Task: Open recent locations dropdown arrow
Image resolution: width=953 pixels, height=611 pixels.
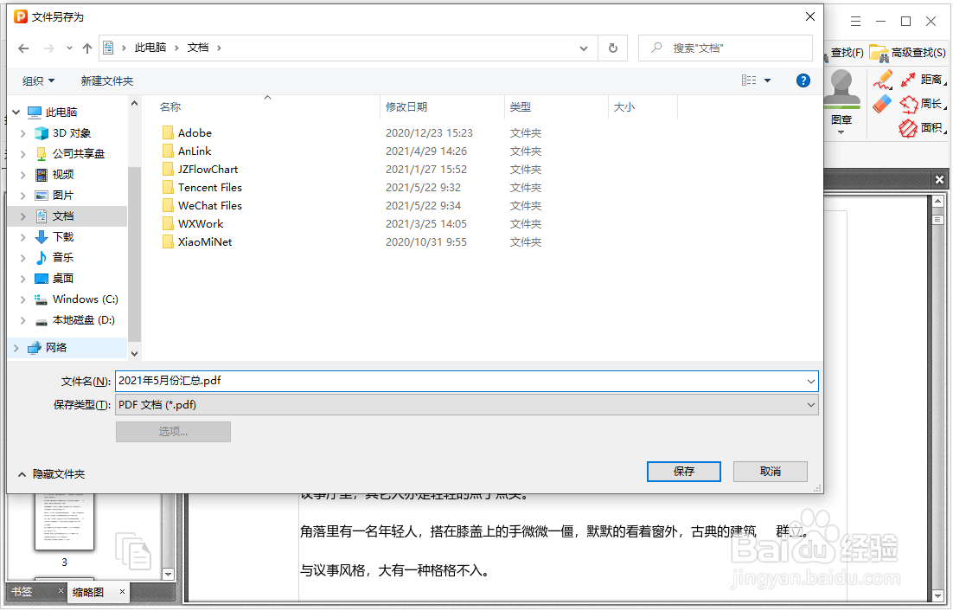Action: tap(69, 48)
